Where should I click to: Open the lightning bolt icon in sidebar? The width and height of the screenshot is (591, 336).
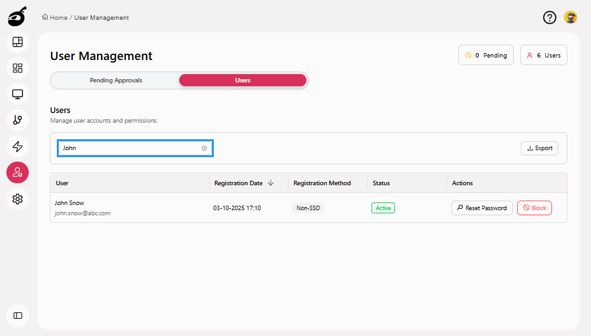pyautogui.click(x=18, y=146)
